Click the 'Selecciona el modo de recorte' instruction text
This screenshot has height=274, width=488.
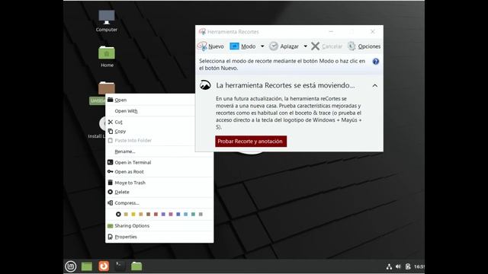(x=282, y=65)
